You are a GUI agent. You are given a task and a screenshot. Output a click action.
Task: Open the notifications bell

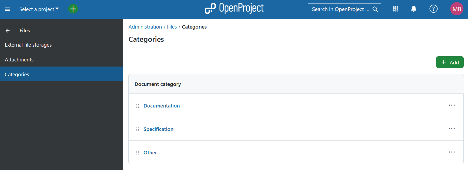click(x=414, y=9)
